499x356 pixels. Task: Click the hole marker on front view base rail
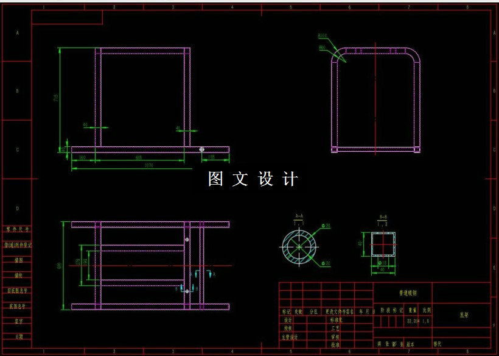[201, 149]
